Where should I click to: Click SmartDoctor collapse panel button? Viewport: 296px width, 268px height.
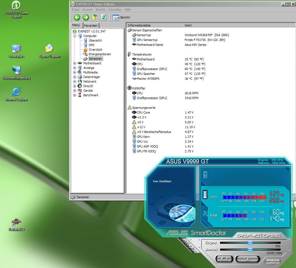[x=272, y=262]
